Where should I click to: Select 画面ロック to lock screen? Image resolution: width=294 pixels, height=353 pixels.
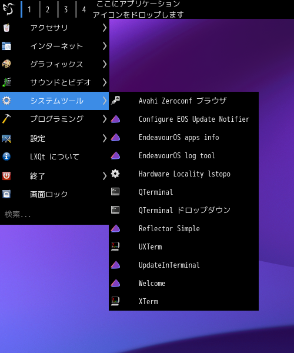click(x=55, y=194)
